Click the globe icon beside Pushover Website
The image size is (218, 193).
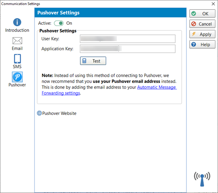39,113
